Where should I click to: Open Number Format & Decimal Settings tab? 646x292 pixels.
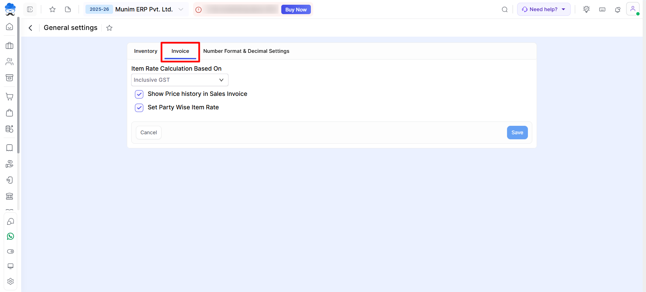pyautogui.click(x=246, y=51)
